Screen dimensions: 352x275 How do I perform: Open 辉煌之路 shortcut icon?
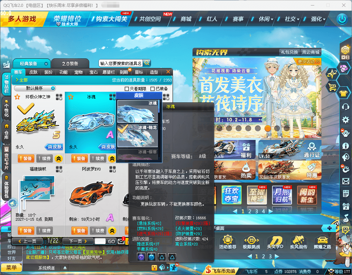pyautogui.click(x=322, y=242)
